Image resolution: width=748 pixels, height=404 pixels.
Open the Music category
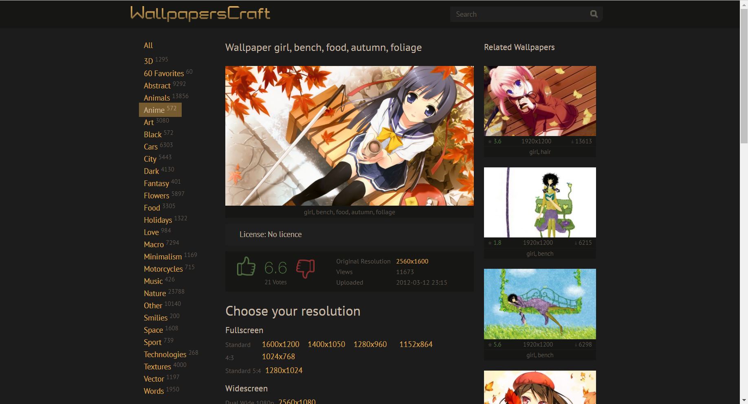point(153,281)
